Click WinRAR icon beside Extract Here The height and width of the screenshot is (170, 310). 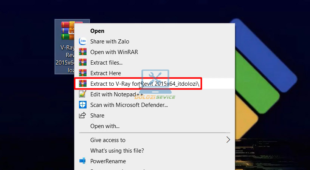point(83,73)
